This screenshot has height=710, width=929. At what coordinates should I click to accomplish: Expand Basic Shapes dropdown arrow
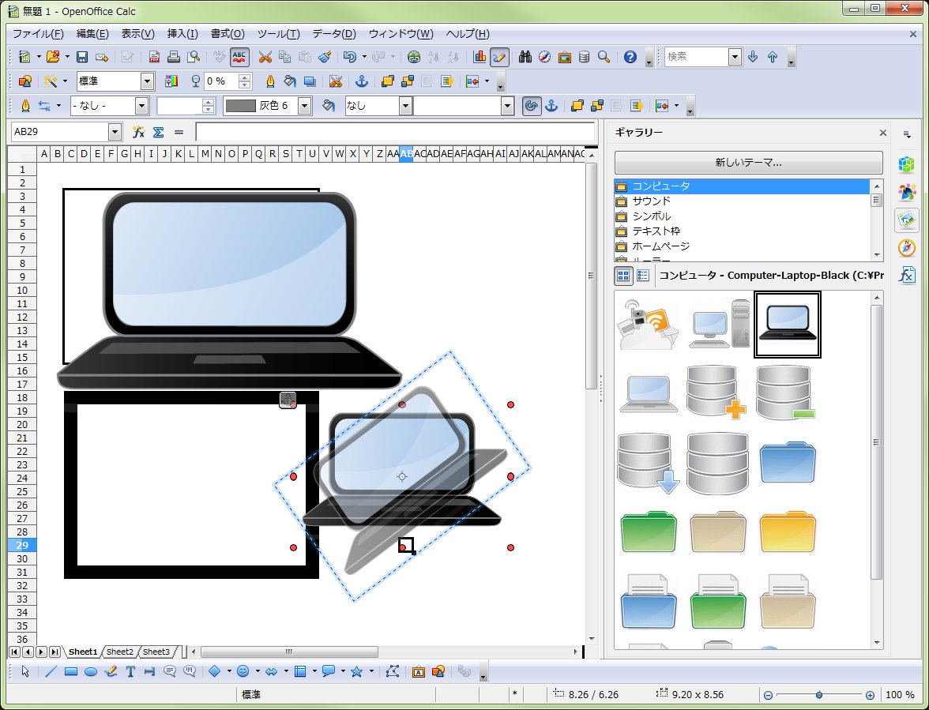pos(229,671)
